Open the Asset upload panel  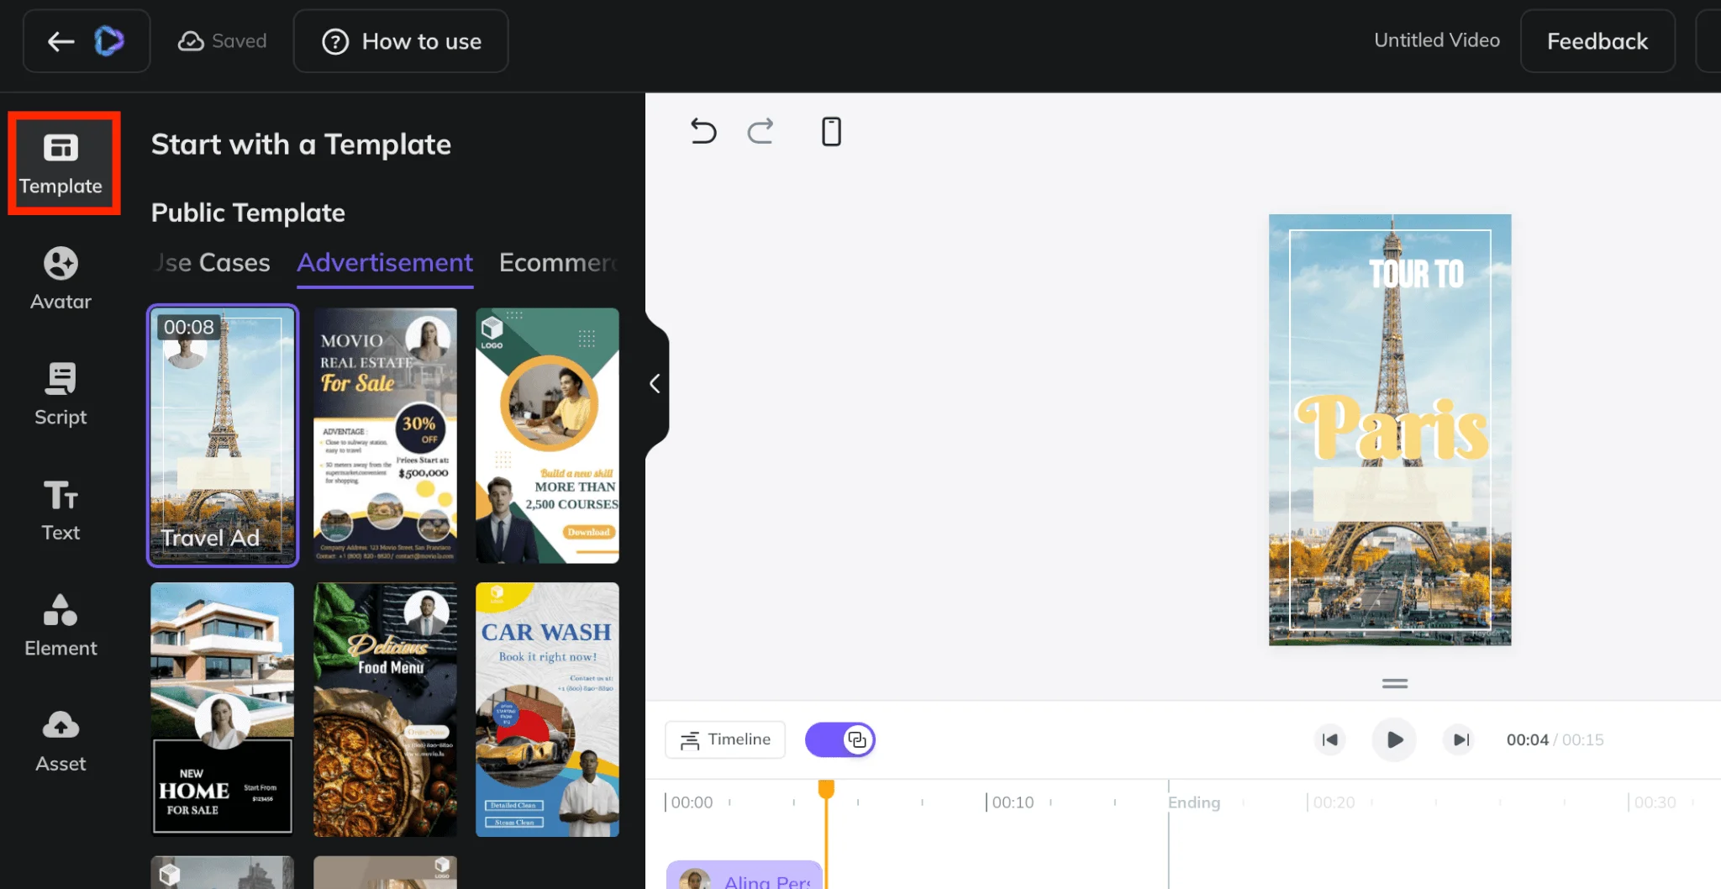pyautogui.click(x=61, y=741)
